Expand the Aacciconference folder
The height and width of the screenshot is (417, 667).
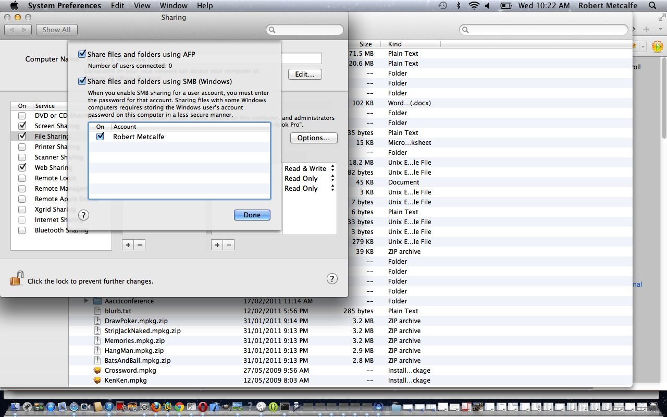tap(87, 301)
